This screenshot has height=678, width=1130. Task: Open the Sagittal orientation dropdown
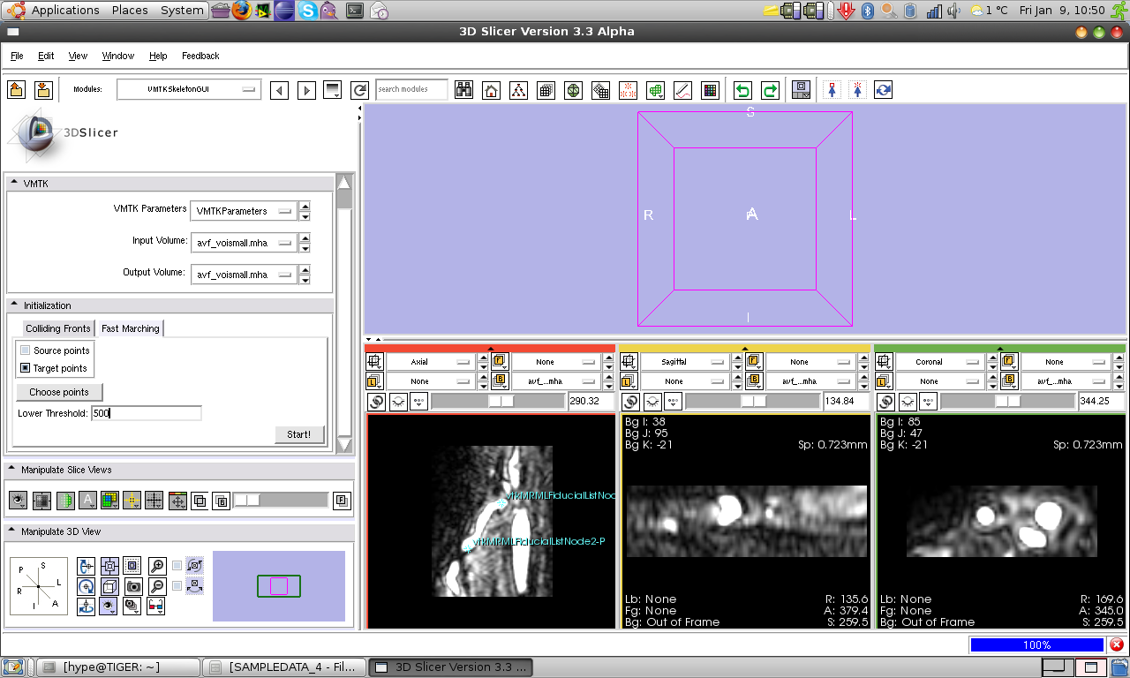pyautogui.click(x=685, y=362)
